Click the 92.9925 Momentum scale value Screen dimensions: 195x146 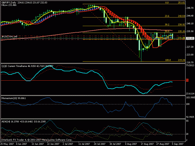[x=190, y=117]
